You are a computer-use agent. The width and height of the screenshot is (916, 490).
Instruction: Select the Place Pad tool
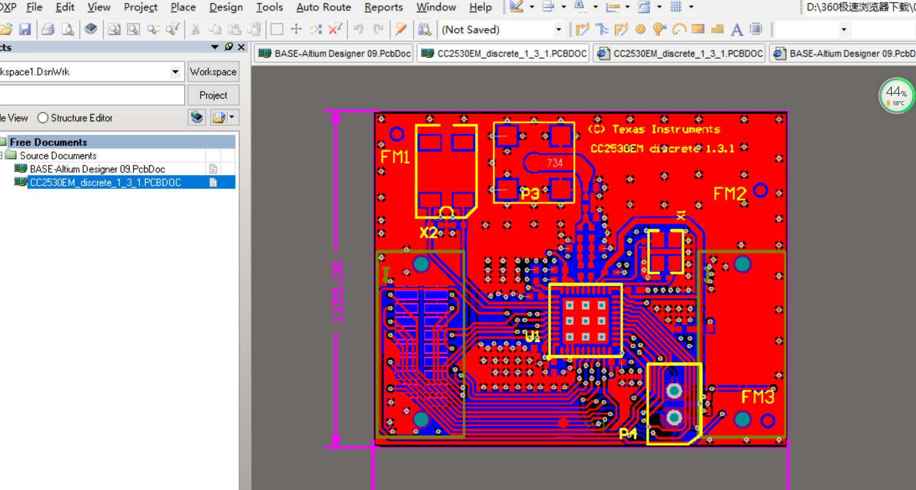(640, 29)
